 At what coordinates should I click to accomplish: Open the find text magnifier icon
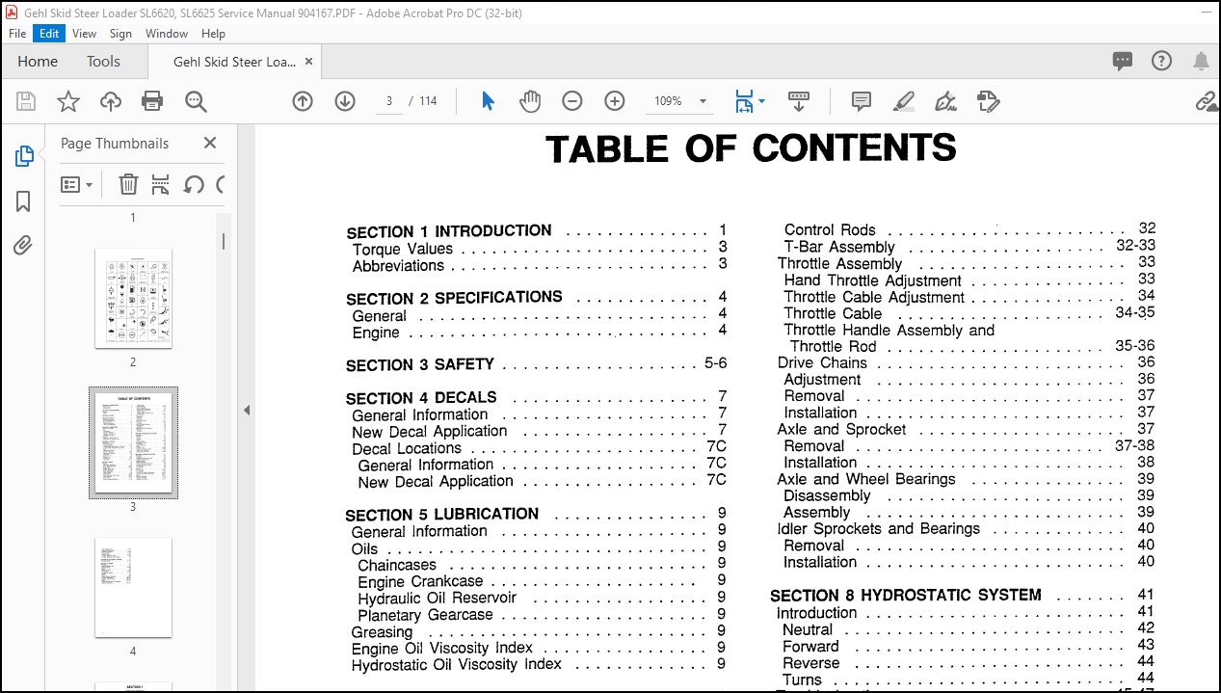(x=196, y=101)
